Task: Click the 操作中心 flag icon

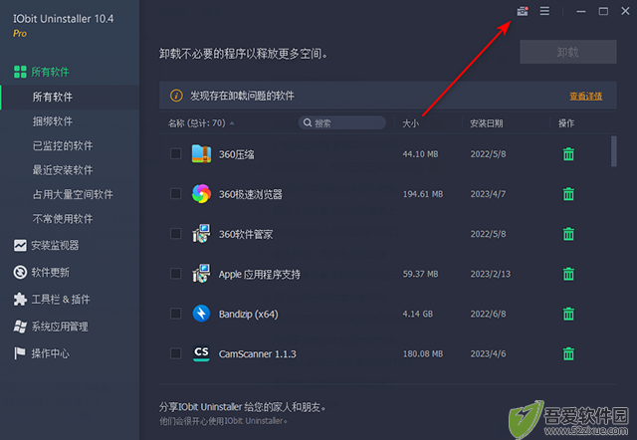Action: [x=20, y=353]
